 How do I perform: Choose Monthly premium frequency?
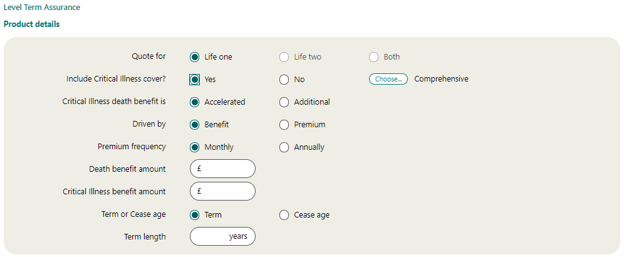[195, 147]
